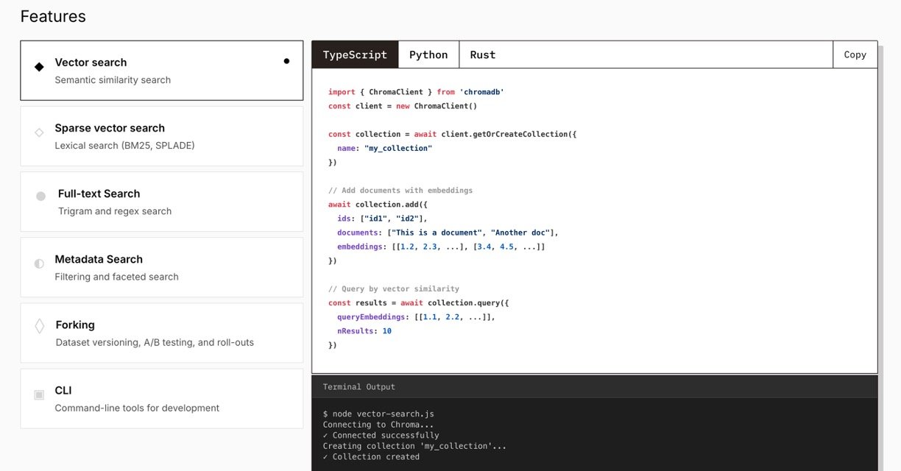The width and height of the screenshot is (901, 471).
Task: Click the black dot indicator on Vector search
Action: [x=286, y=61]
